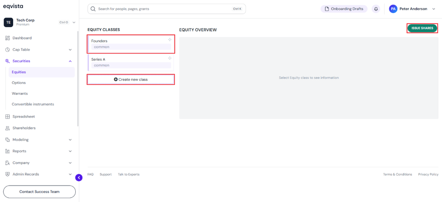Click the Securities sidebar icon
Viewport: 442px width, 202px height.
8,61
